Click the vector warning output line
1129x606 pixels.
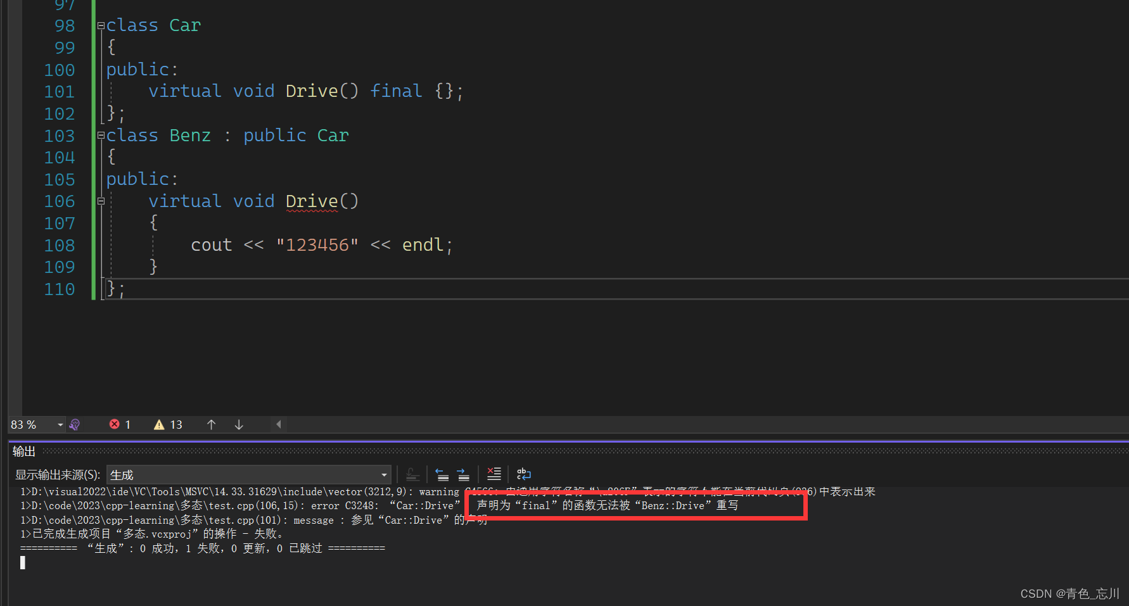pos(447,491)
